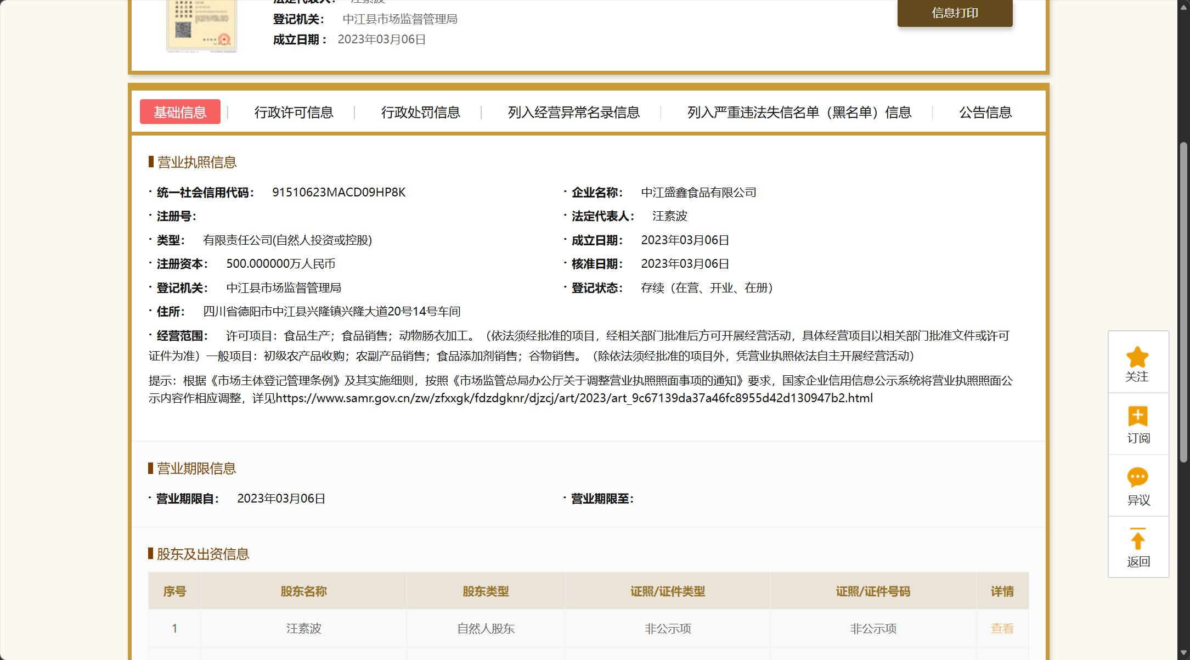Switch to 行政许可信息 tab
This screenshot has width=1190, height=660.
tap(294, 112)
